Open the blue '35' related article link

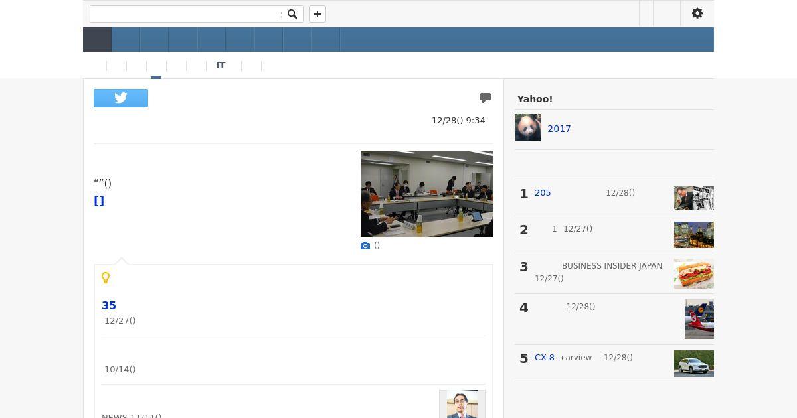[109, 305]
